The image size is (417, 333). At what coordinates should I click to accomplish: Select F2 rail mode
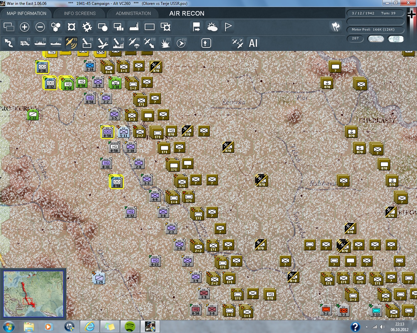click(x=24, y=43)
